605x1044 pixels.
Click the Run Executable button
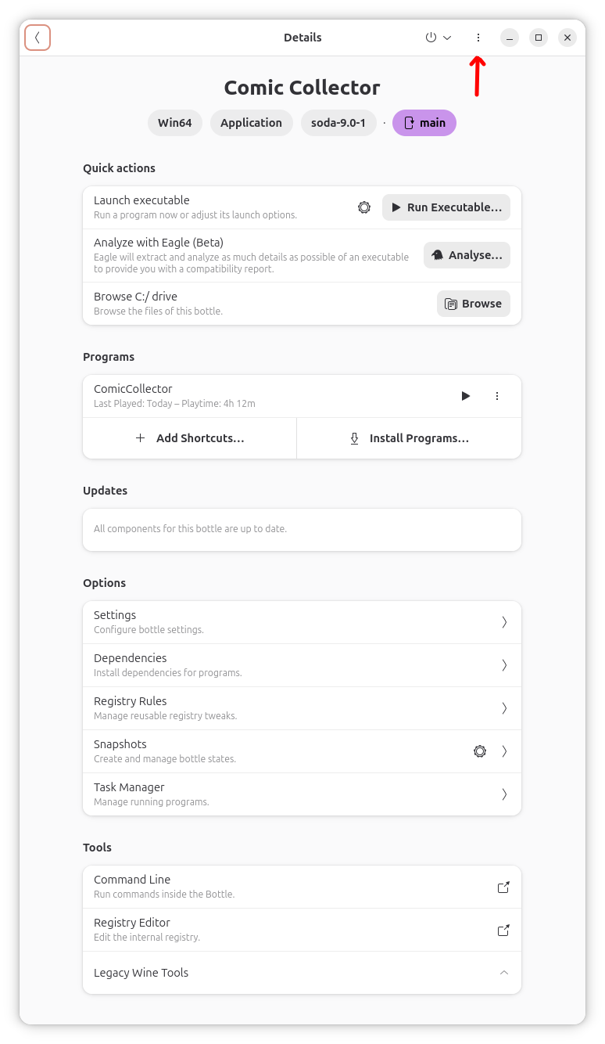[446, 207]
